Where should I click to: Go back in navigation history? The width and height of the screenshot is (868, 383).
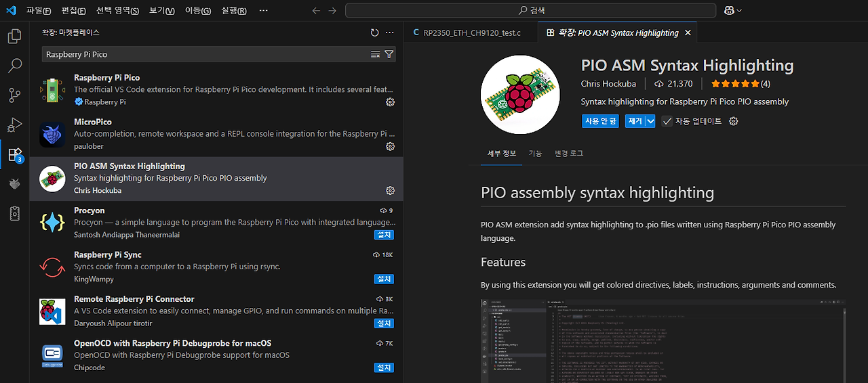coord(316,11)
